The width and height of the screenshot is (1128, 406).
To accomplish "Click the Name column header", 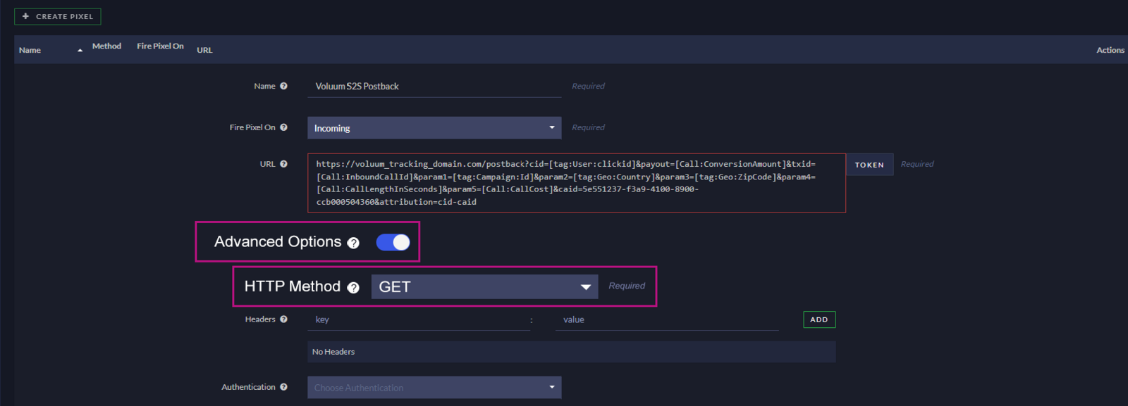I will click(x=30, y=50).
